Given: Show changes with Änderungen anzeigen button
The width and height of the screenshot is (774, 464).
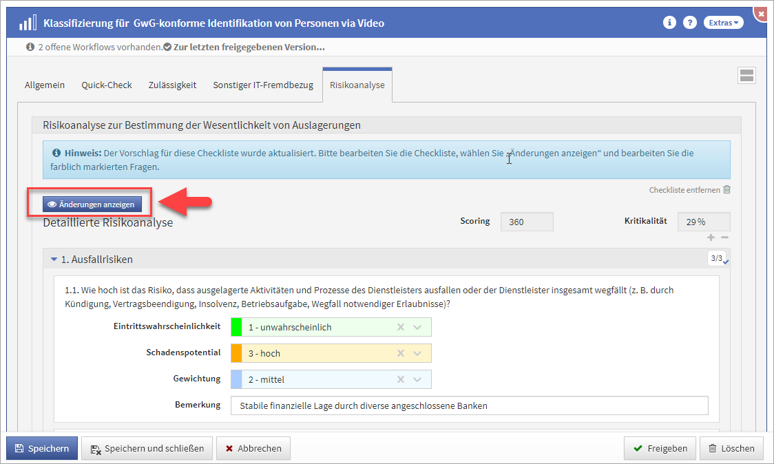Looking at the screenshot, I should pyautogui.click(x=92, y=204).
